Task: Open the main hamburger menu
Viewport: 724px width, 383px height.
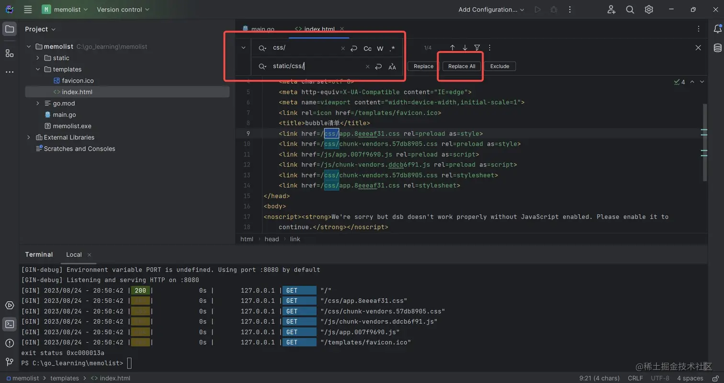Action: (28, 10)
